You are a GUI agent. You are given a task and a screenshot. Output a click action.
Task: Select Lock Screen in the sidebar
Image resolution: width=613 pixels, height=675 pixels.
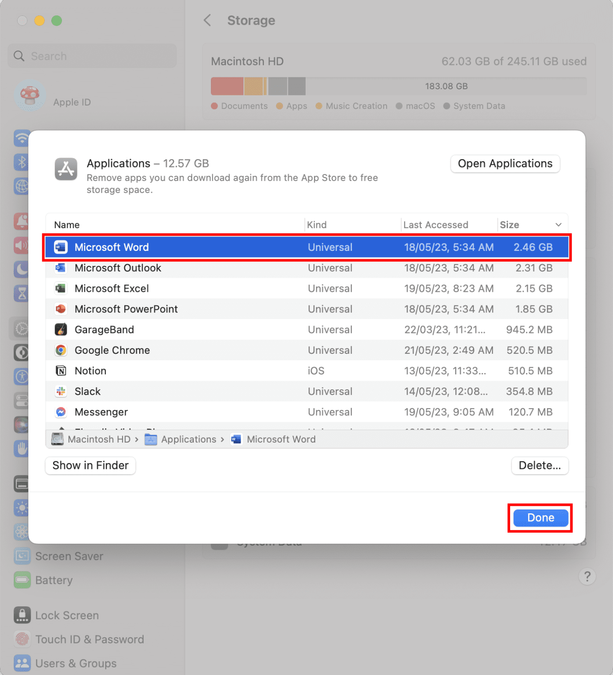click(x=66, y=615)
